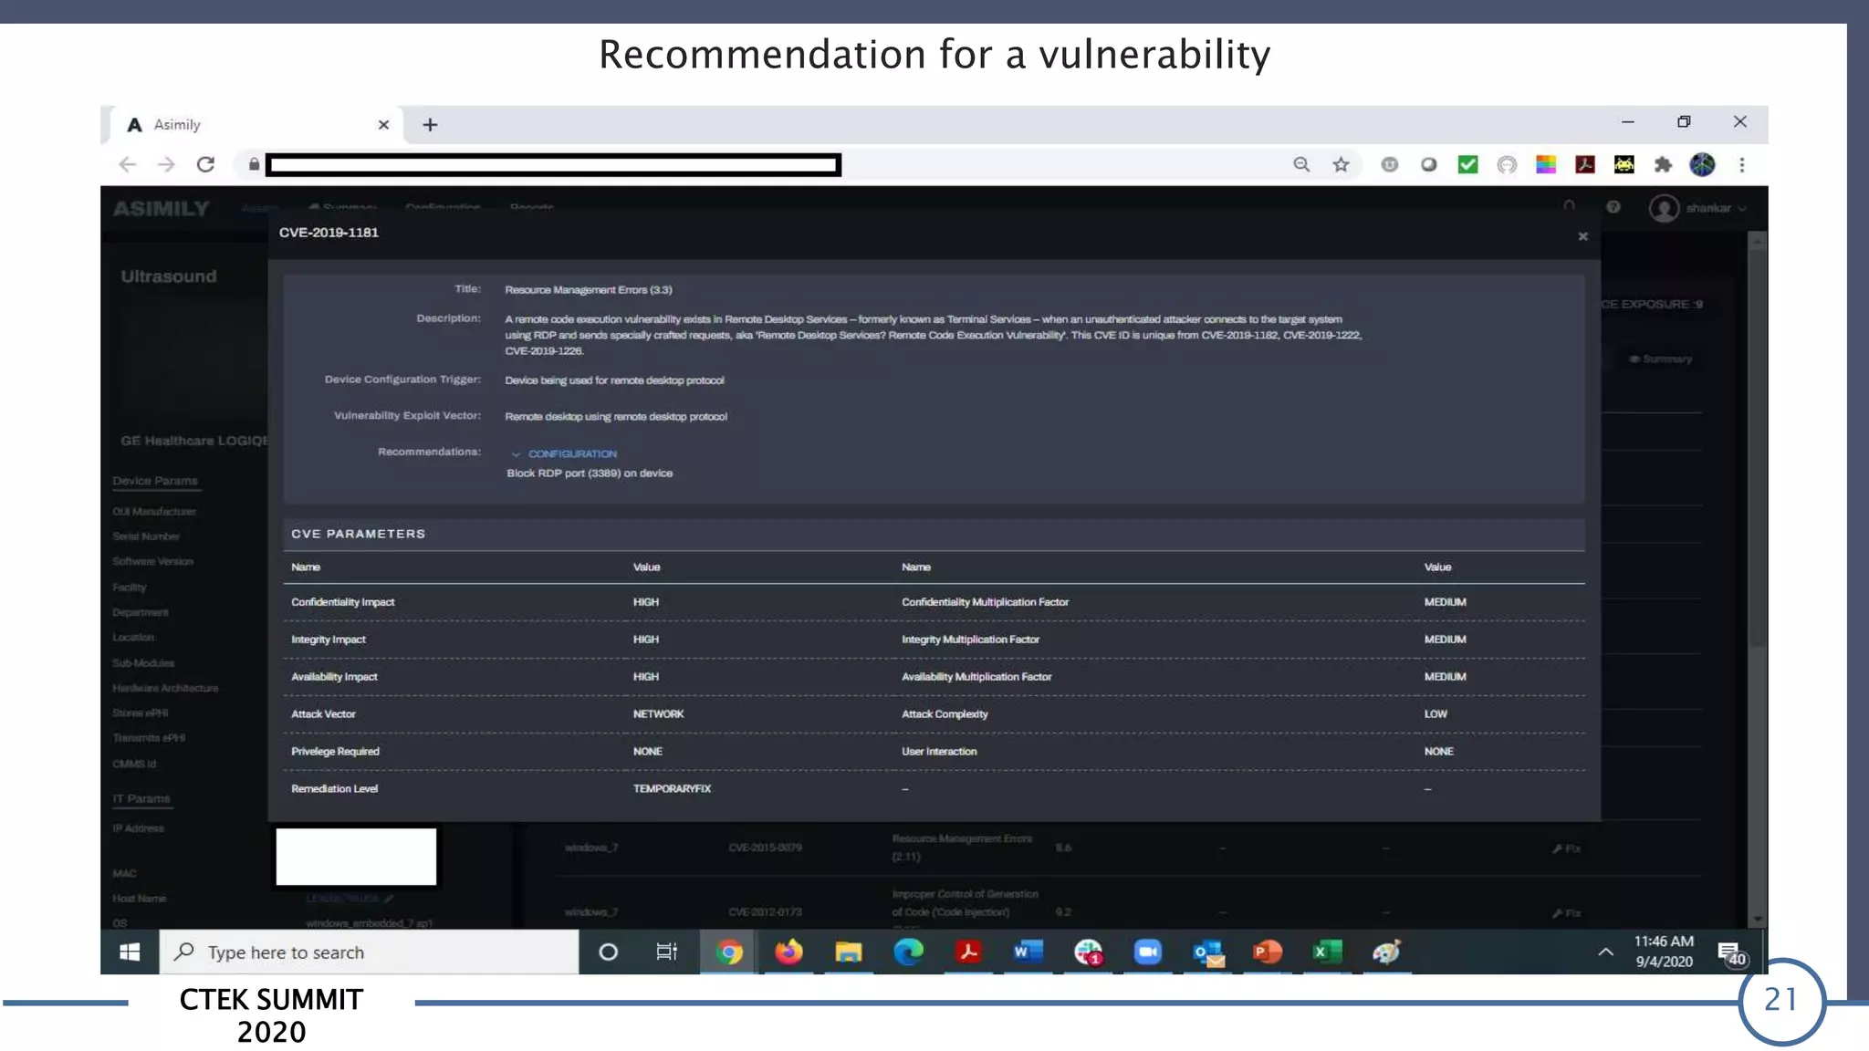Click the colorful grid extension icon
This screenshot has width=1869, height=1051.
pyautogui.click(x=1546, y=164)
